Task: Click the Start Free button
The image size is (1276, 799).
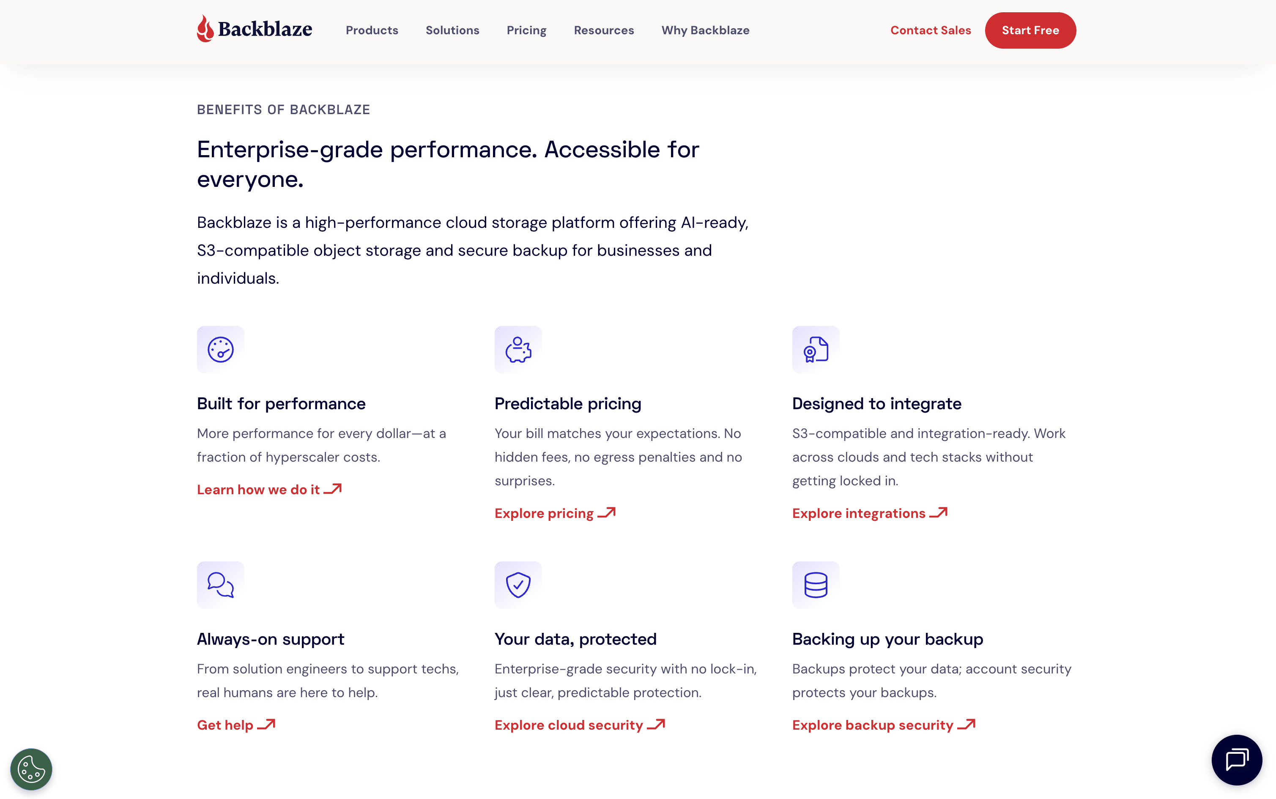Action: [x=1030, y=30]
